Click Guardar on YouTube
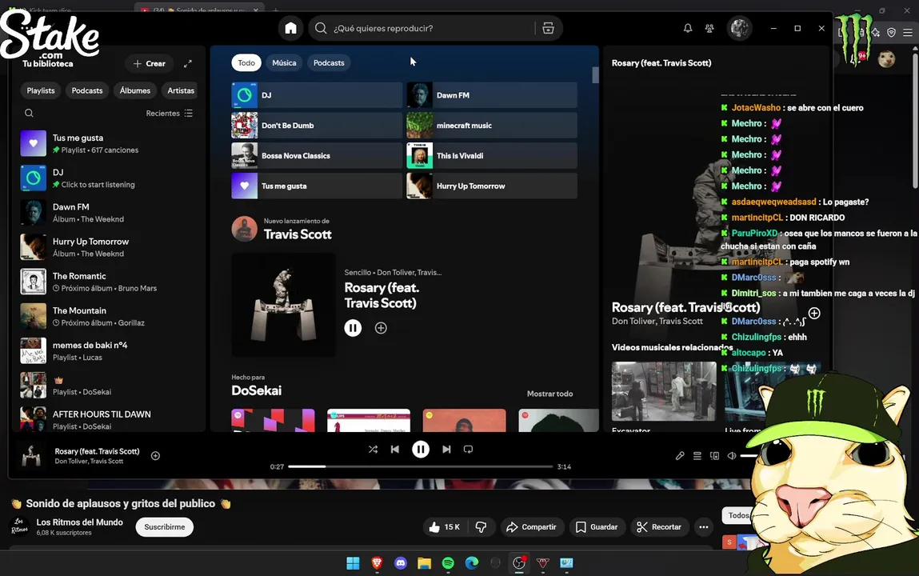 597,526
